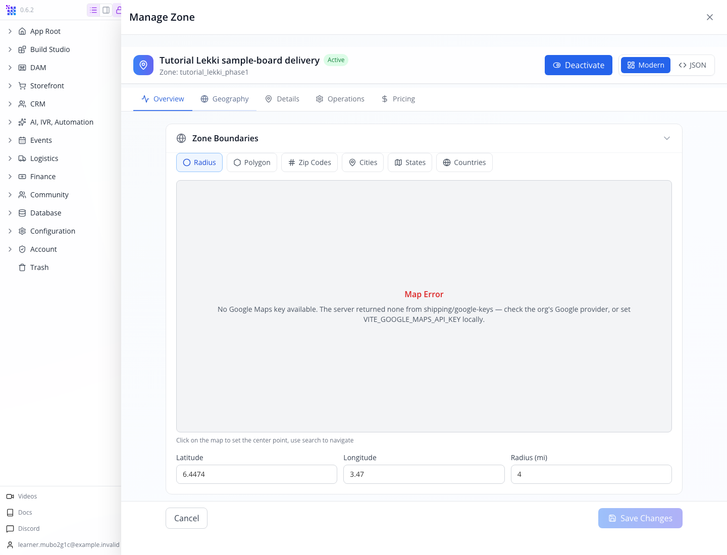Open Trash in the sidebar
Image resolution: width=727 pixels, height=555 pixels.
coord(39,267)
